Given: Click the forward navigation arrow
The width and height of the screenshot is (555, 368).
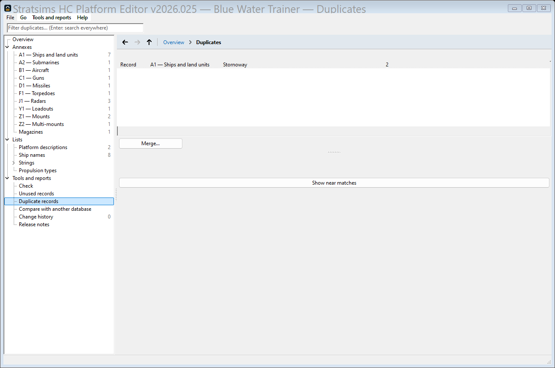Looking at the screenshot, I should pyautogui.click(x=137, y=42).
